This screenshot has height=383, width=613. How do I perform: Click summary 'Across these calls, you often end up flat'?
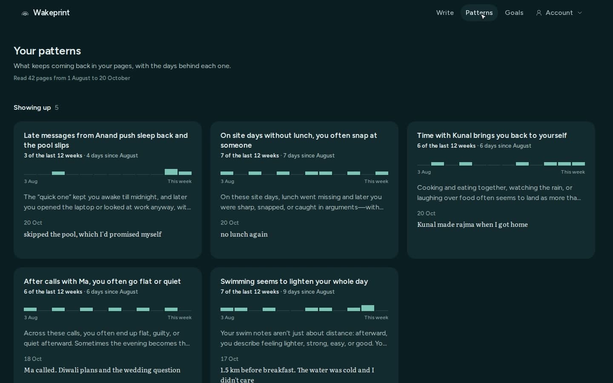pyautogui.click(x=107, y=338)
